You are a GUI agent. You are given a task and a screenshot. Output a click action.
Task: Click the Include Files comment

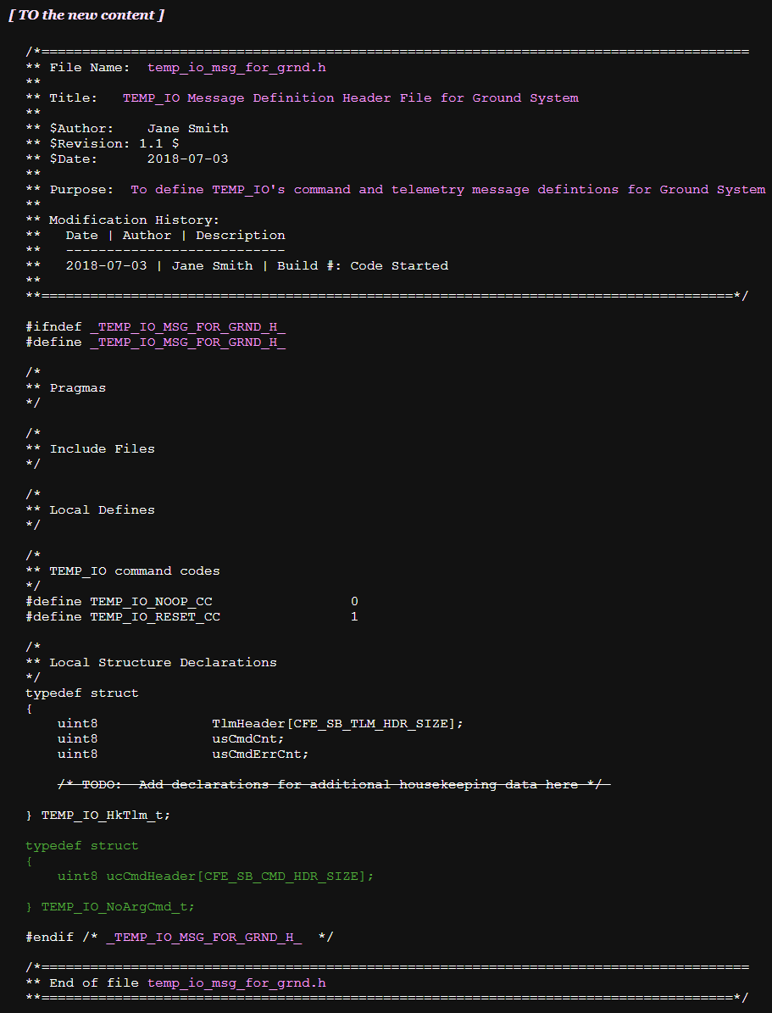[102, 448]
